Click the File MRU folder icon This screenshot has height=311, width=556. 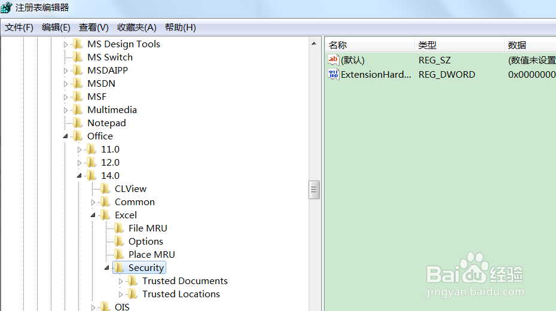[x=119, y=228]
